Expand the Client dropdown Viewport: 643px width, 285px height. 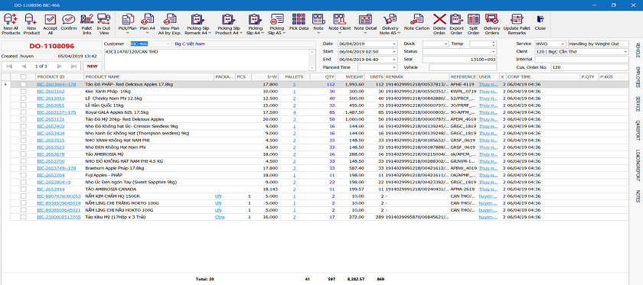tap(626, 52)
